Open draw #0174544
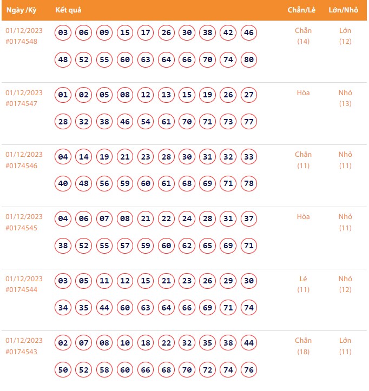 22,290
